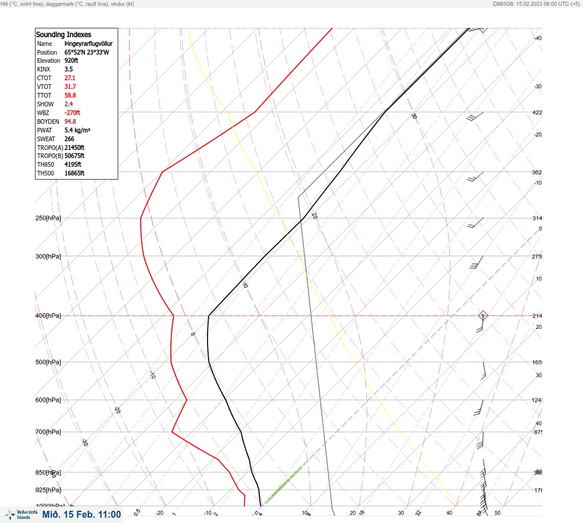The height and width of the screenshot is (523, 583).
Task: Click the 700[hPa] pressure label
Action: [48, 432]
